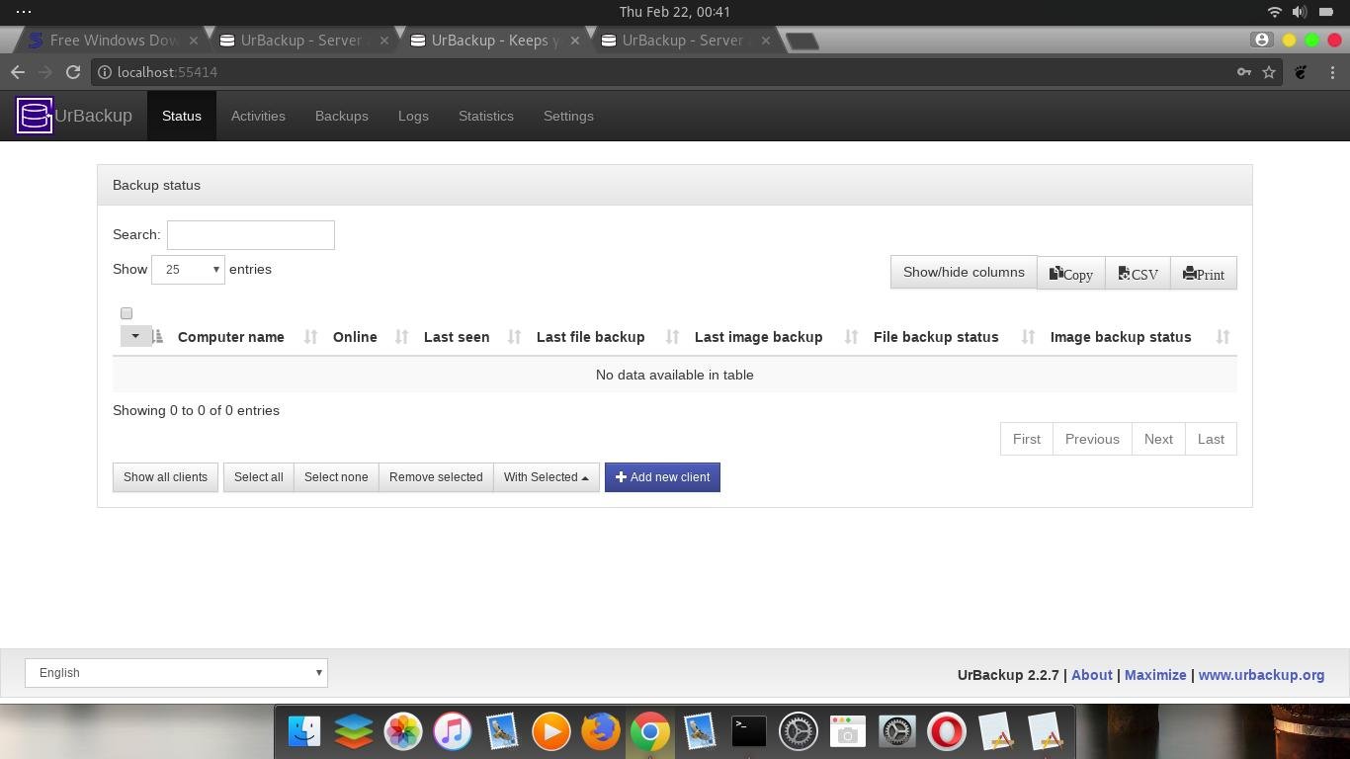Launch Firefox from the dock
This screenshot has height=759, width=1350.
tap(601, 731)
